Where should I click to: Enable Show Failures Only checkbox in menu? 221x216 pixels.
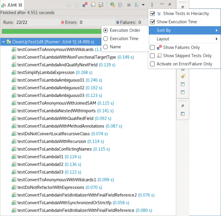pyautogui.click(x=152, y=48)
